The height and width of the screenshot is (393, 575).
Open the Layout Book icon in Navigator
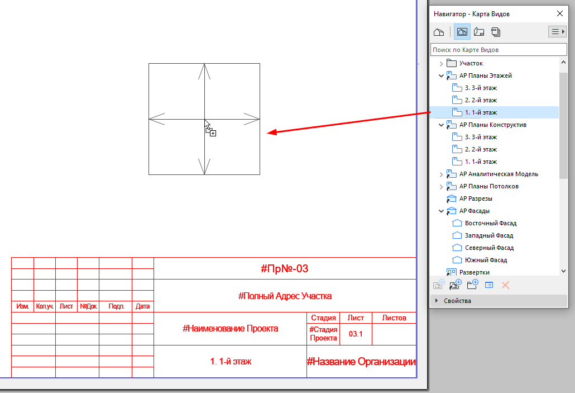(x=479, y=32)
